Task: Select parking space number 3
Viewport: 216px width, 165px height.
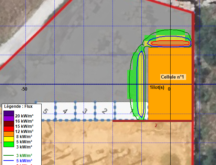Action: (85, 111)
